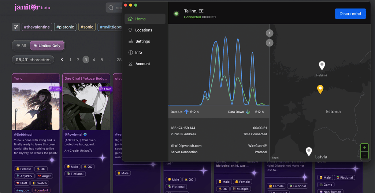
Task: Click the Connected status text
Action: pos(193,17)
